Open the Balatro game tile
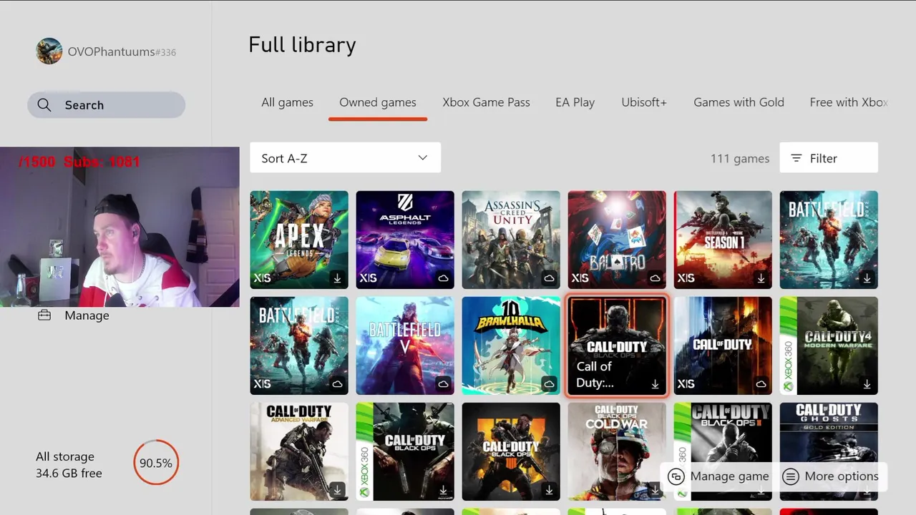This screenshot has height=515, width=916. coord(617,240)
